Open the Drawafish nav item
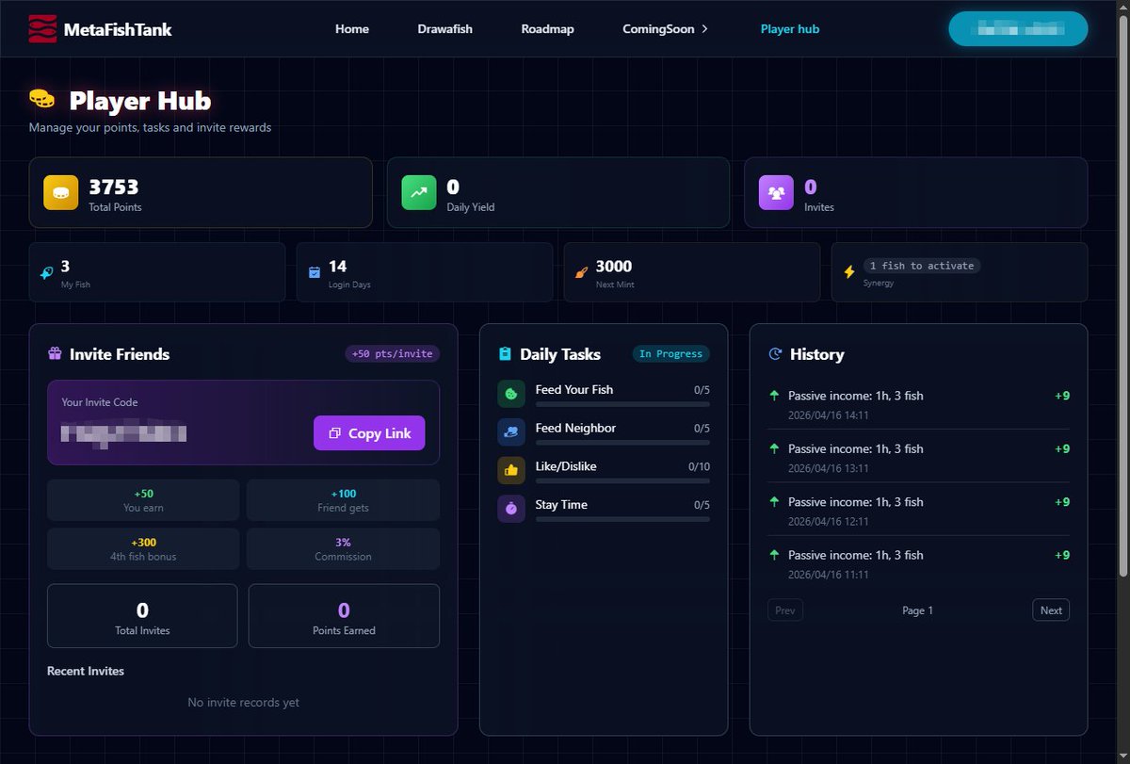This screenshot has height=764, width=1130. tap(445, 29)
